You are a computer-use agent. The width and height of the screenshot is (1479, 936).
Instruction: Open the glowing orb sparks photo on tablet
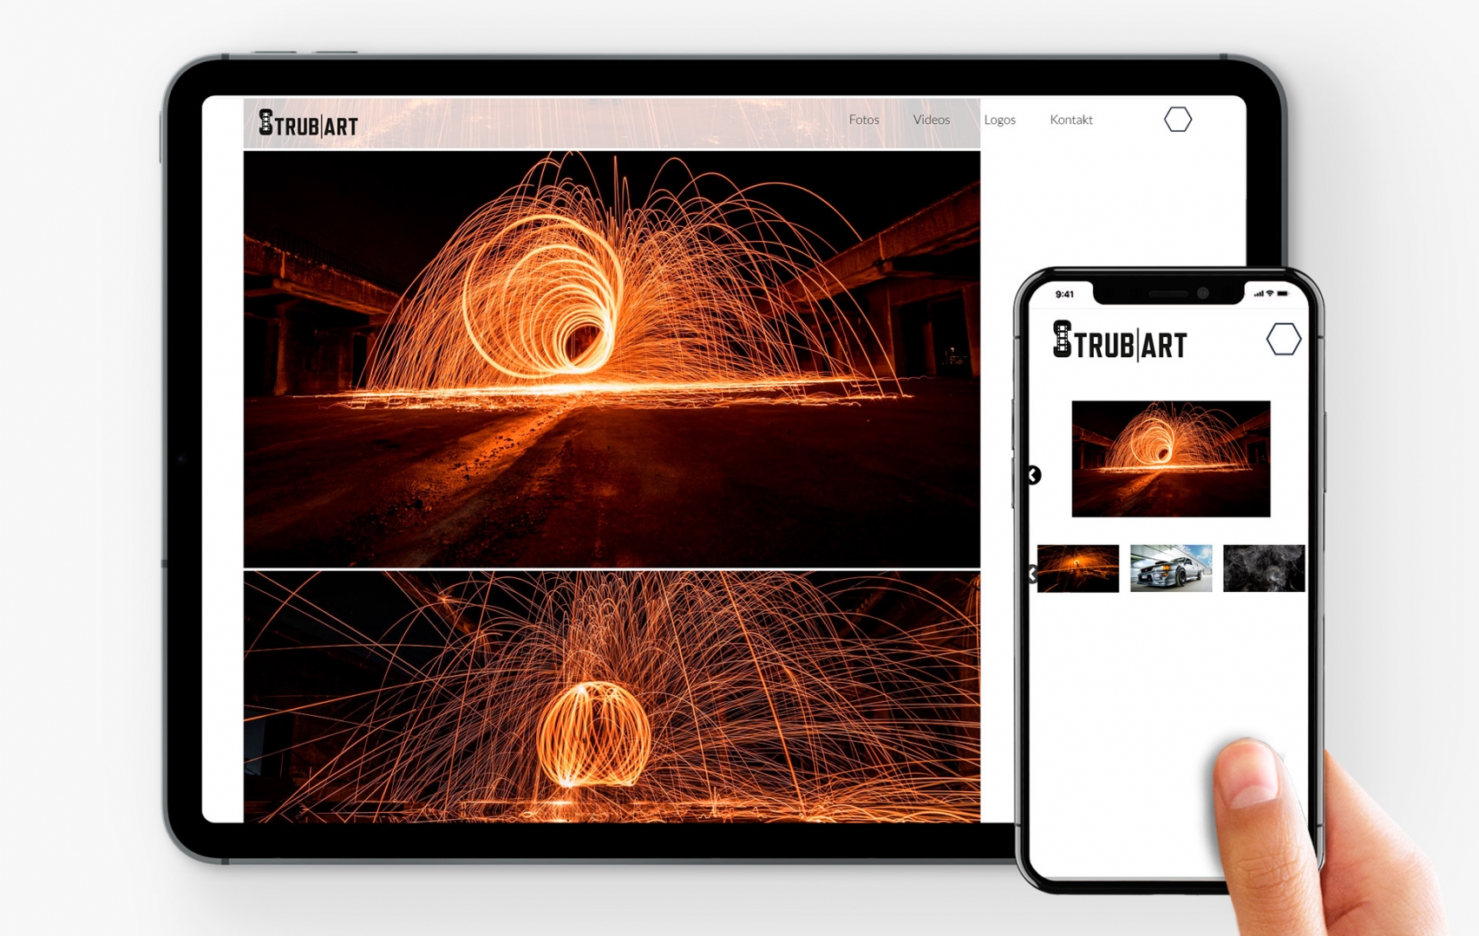pyautogui.click(x=612, y=696)
